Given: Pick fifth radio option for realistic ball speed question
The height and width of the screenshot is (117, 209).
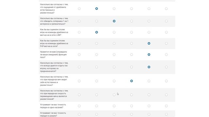Looking at the screenshot, I should click(x=149, y=95).
